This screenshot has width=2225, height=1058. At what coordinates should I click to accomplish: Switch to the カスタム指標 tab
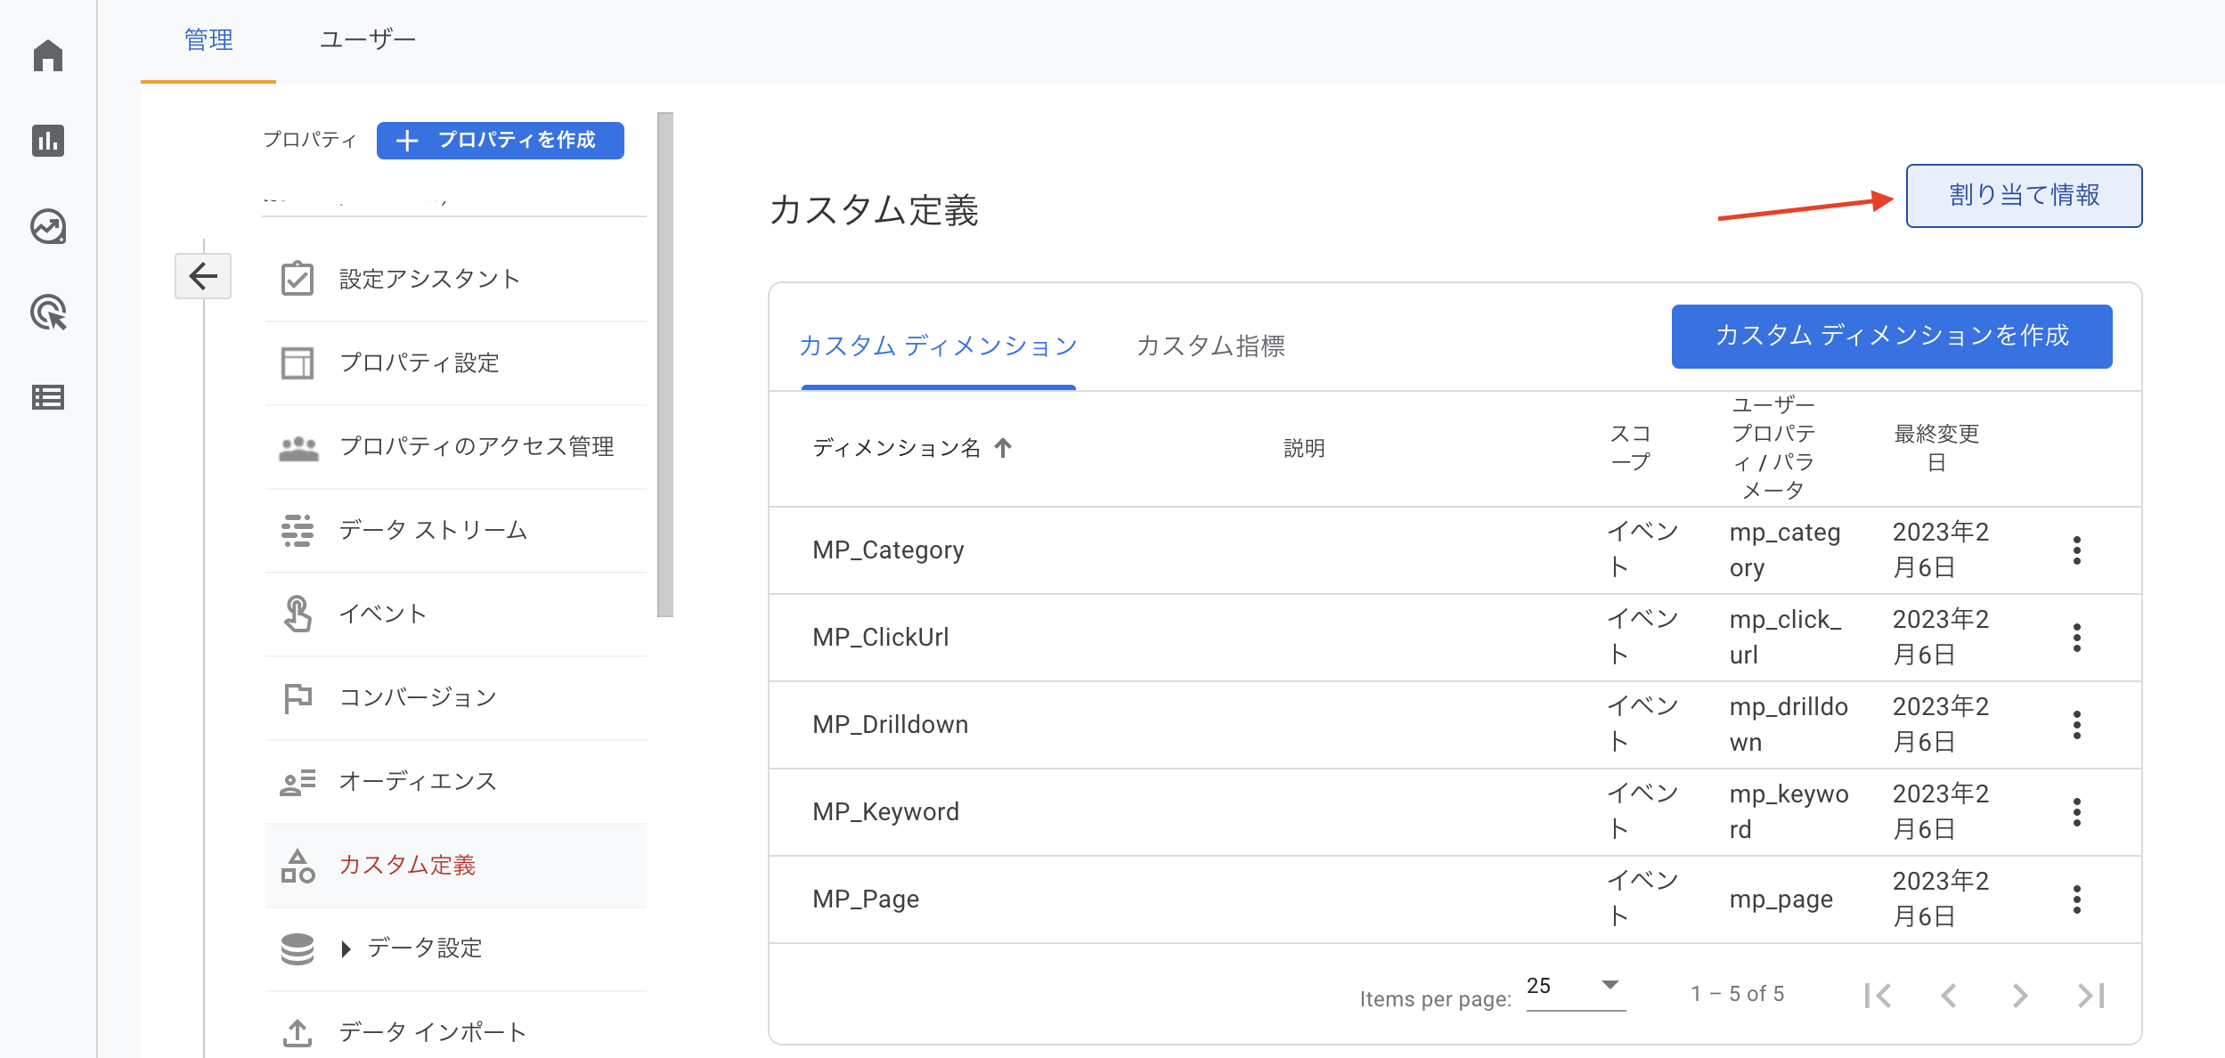tap(1210, 346)
